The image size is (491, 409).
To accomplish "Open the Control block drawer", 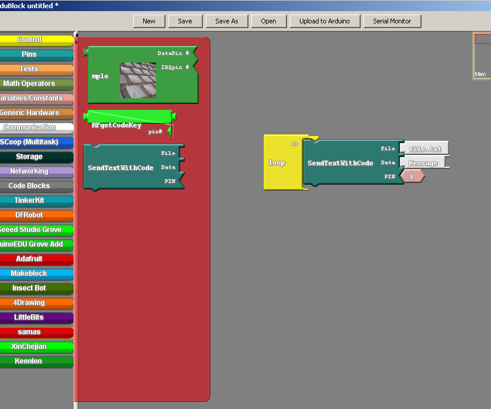I will [x=36, y=40].
